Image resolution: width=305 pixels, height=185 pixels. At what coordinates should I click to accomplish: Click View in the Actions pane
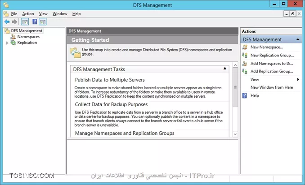point(255,79)
